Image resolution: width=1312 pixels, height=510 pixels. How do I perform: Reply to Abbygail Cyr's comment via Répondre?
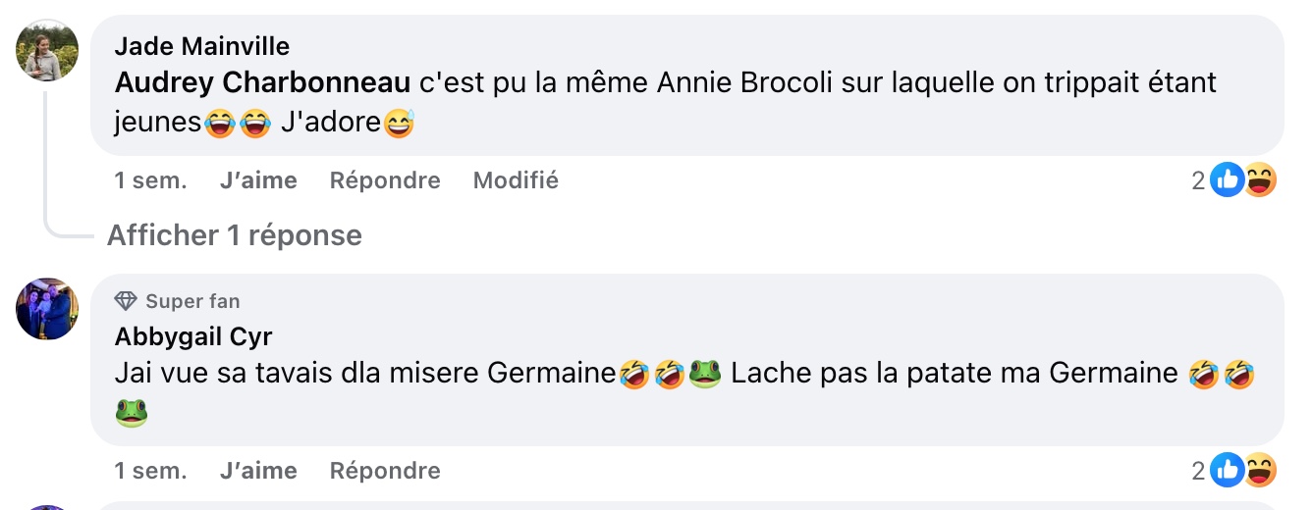pos(385,471)
